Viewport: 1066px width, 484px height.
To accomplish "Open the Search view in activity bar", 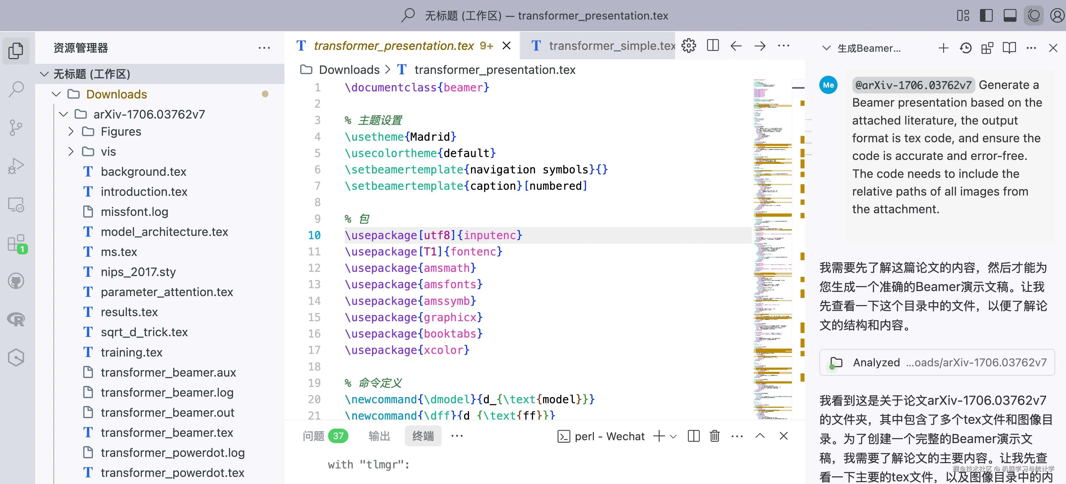I will click(x=16, y=89).
